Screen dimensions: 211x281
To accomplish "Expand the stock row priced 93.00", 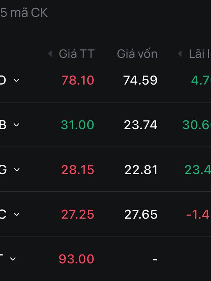I will click(x=13, y=259).
